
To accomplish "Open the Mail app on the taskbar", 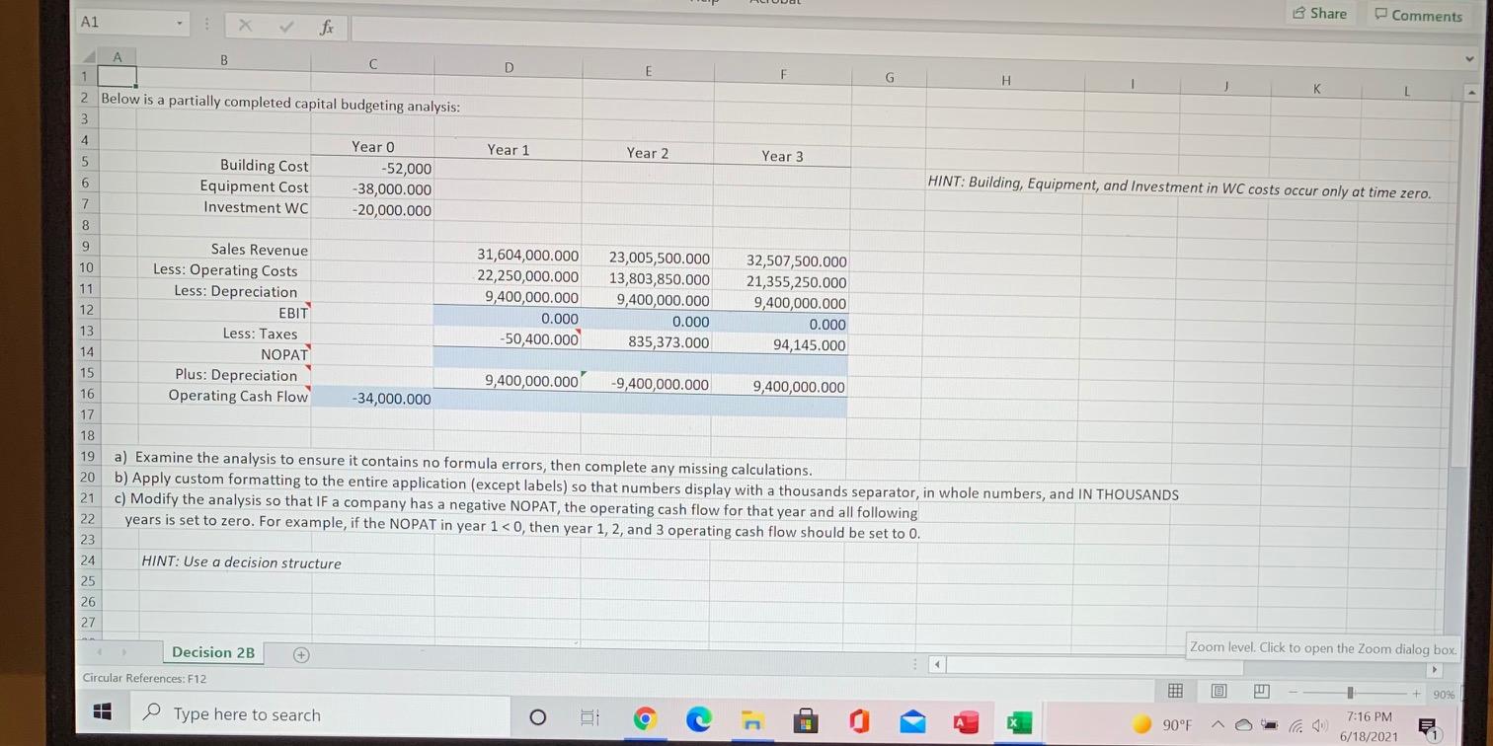I will point(913,722).
